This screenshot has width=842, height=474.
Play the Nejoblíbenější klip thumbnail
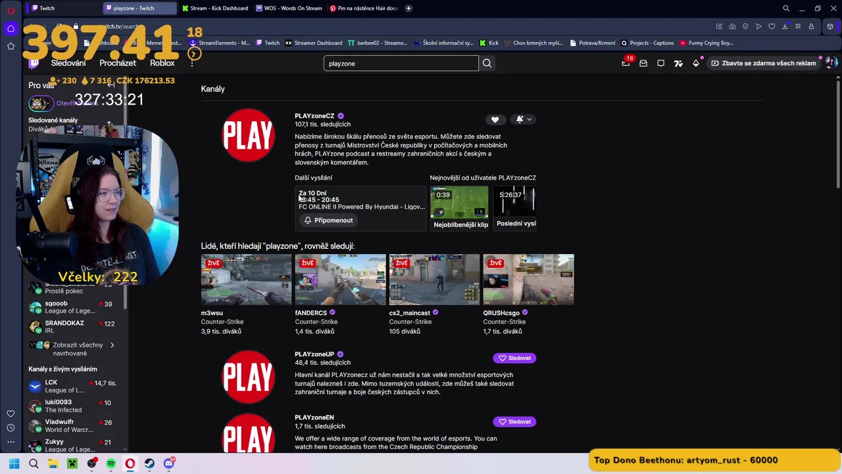pos(459,202)
